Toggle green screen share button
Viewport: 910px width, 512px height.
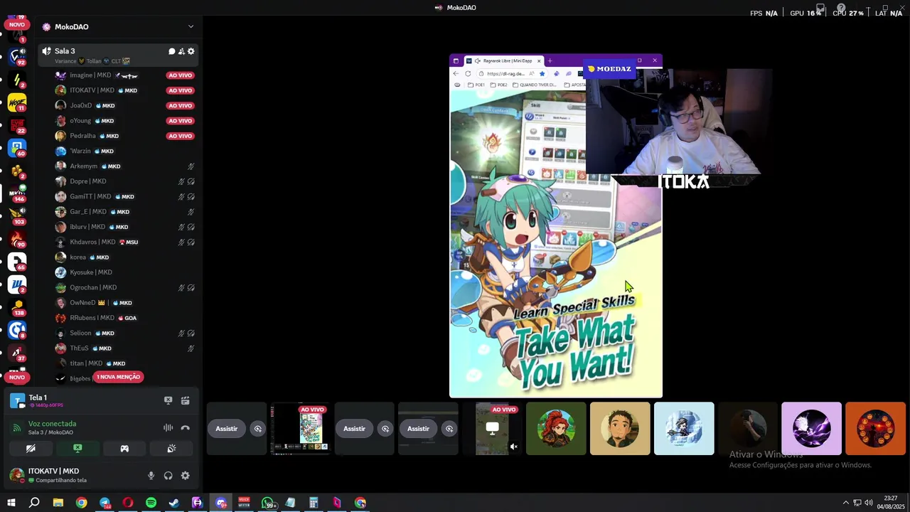click(77, 449)
